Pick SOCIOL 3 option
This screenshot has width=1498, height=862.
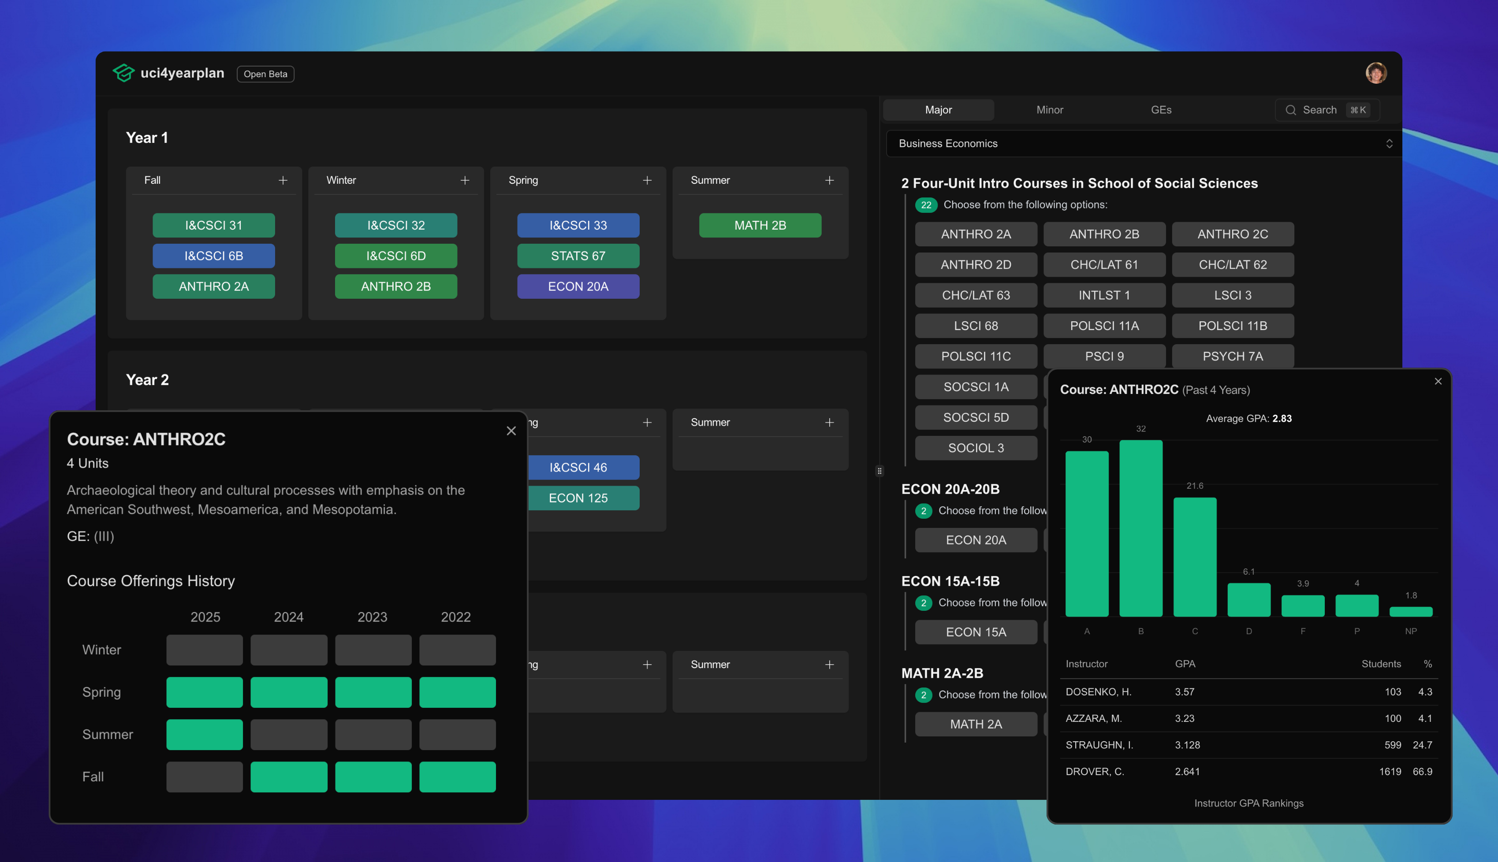coord(976,448)
